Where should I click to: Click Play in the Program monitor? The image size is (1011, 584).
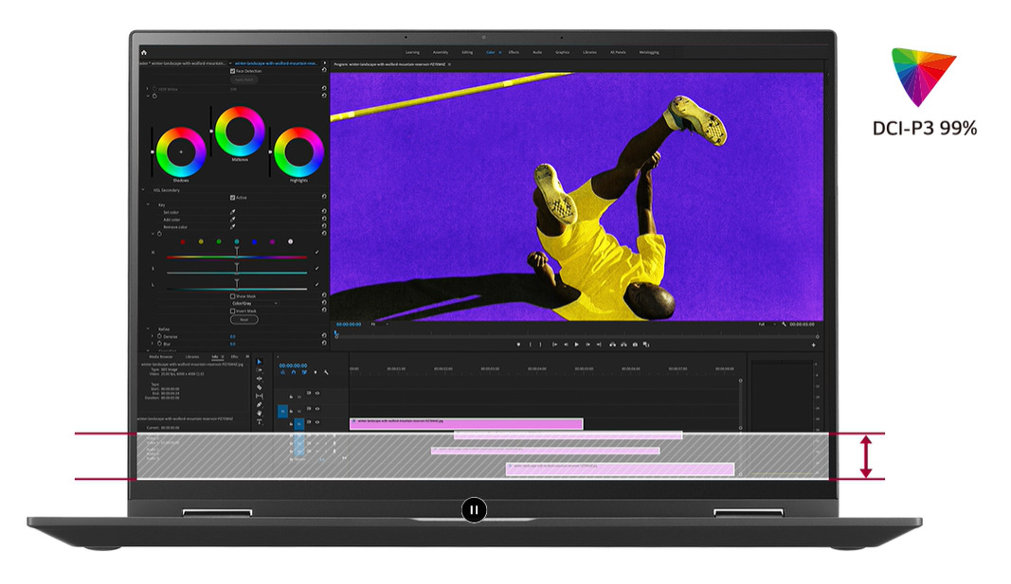(x=576, y=345)
